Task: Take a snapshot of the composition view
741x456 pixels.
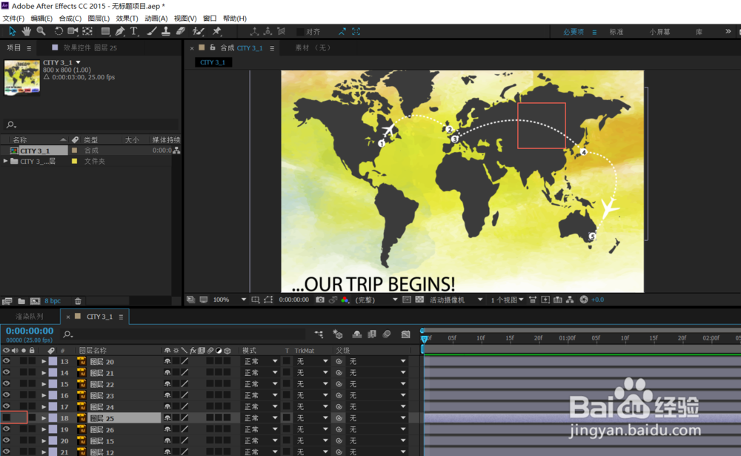Action: pyautogui.click(x=319, y=300)
